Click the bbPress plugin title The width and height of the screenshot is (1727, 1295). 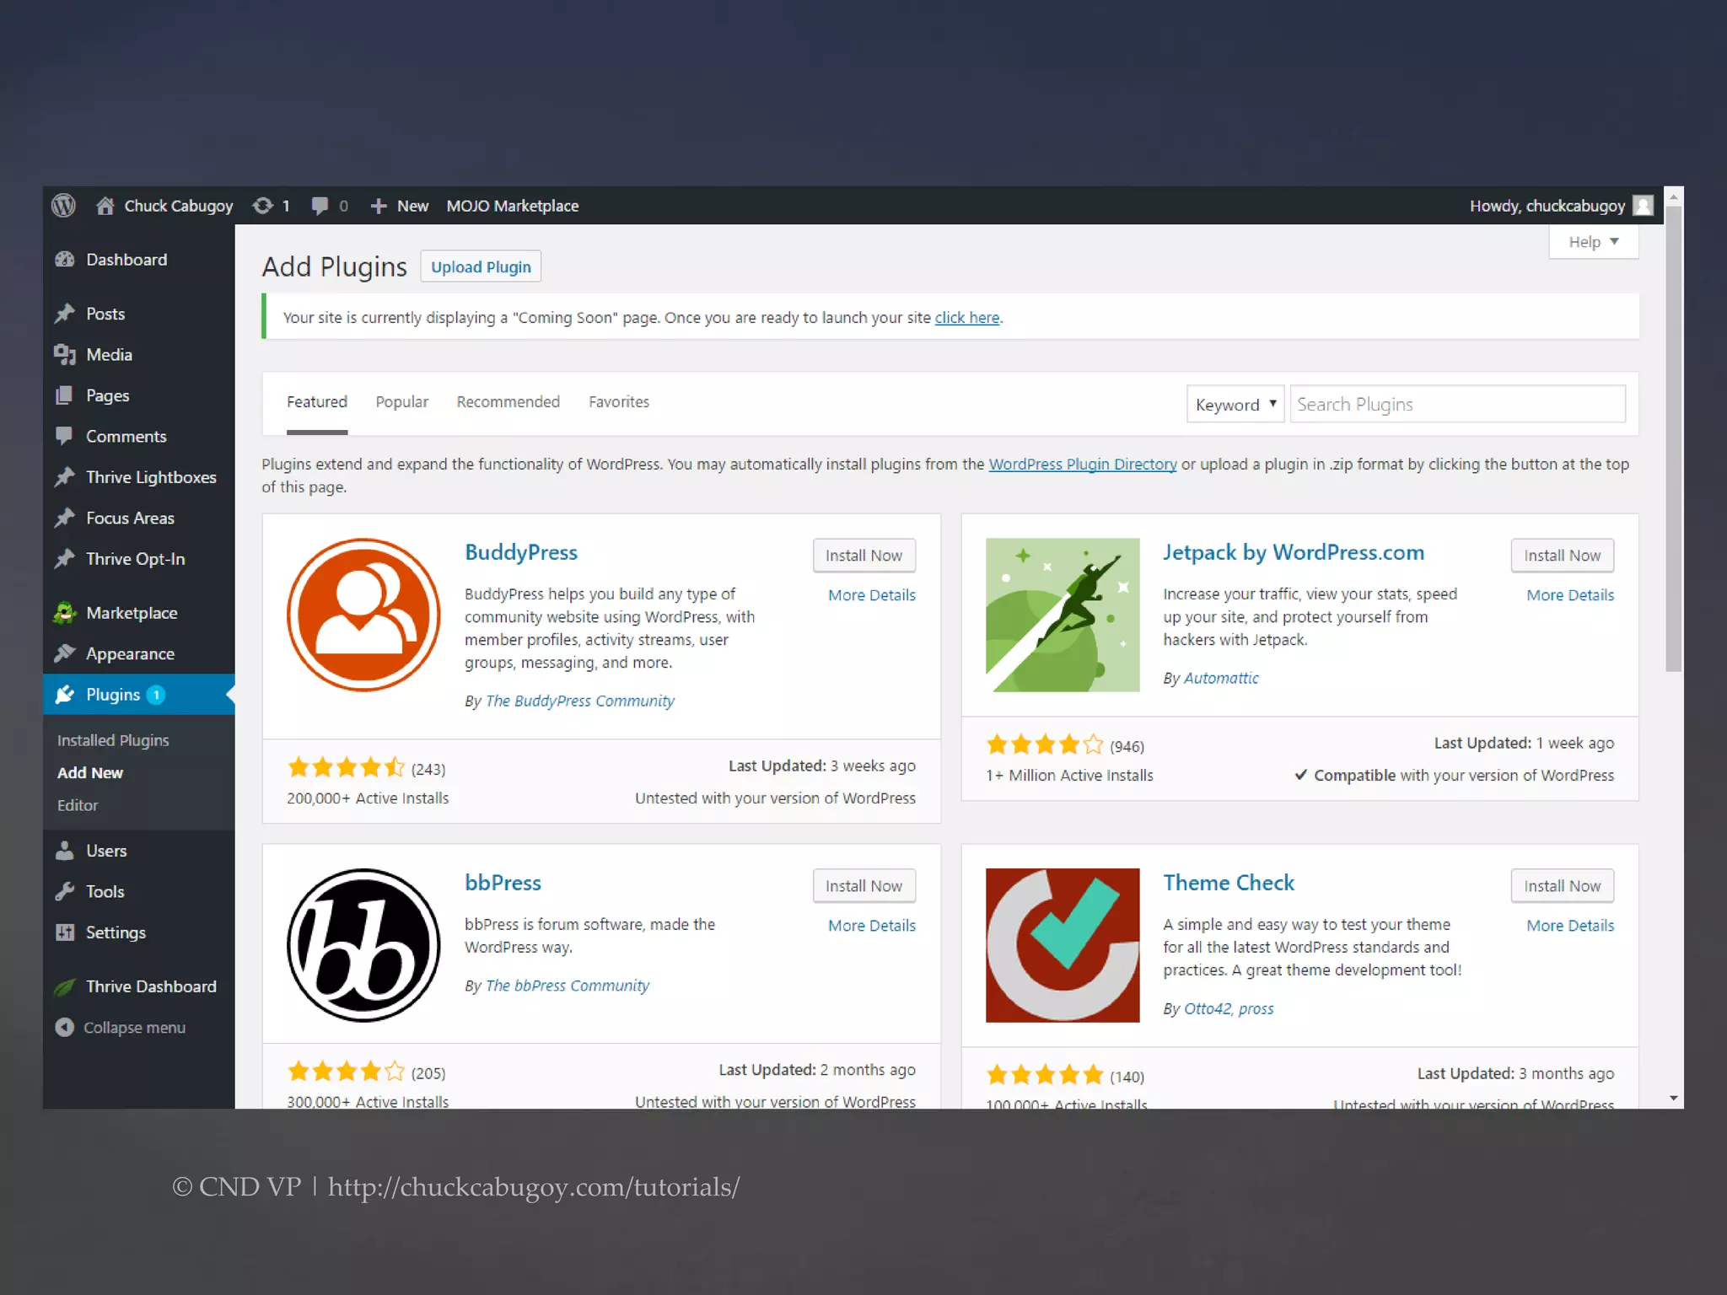tap(503, 883)
